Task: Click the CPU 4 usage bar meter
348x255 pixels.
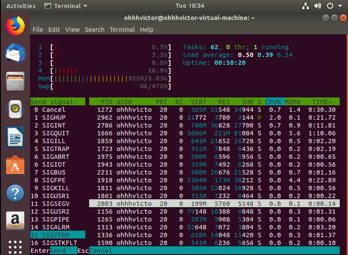Action: [104, 70]
